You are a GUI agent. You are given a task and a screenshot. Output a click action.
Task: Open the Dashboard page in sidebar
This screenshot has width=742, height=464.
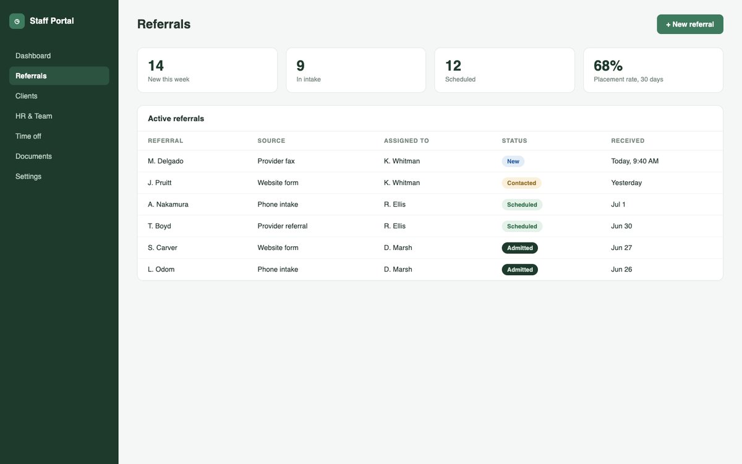(59, 56)
